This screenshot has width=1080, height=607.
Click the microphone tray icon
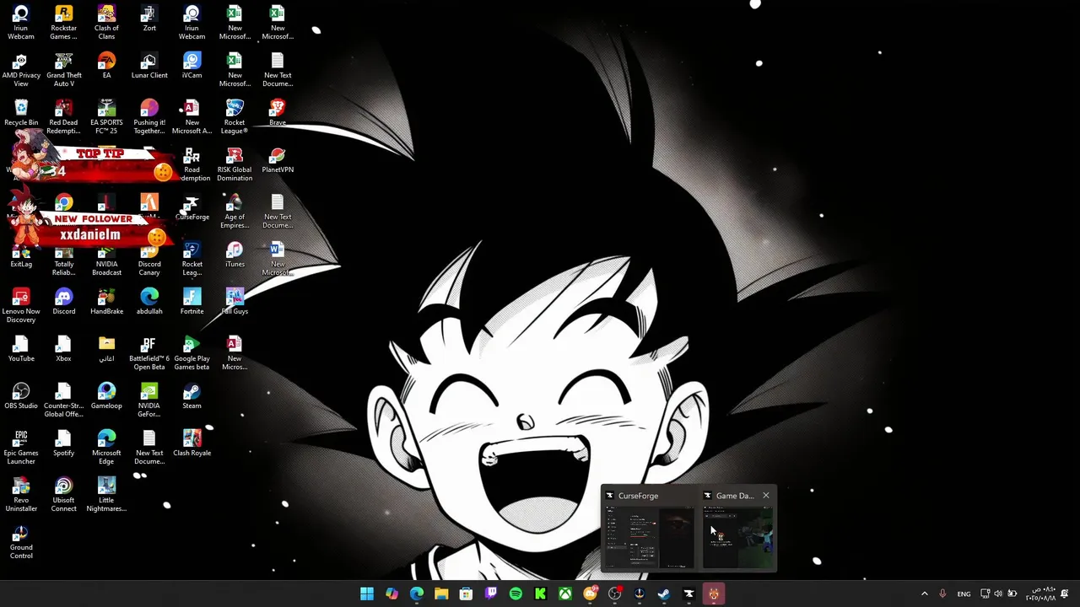pyautogui.click(x=942, y=594)
